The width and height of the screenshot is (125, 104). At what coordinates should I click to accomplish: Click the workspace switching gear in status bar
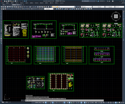[96, 103]
